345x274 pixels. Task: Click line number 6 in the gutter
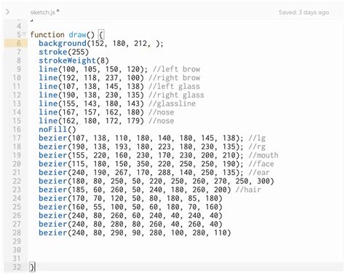19,43
